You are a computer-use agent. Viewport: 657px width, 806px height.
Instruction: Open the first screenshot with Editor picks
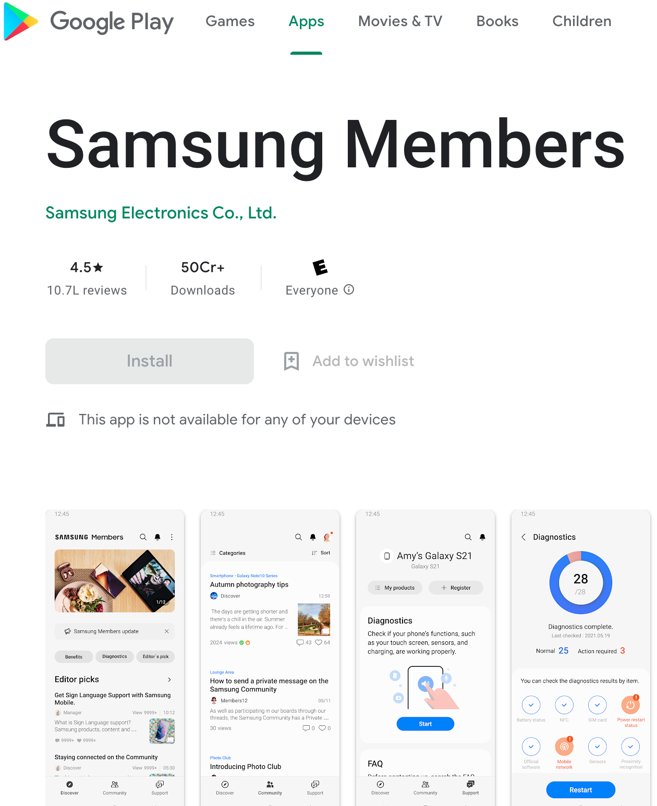pos(115,657)
